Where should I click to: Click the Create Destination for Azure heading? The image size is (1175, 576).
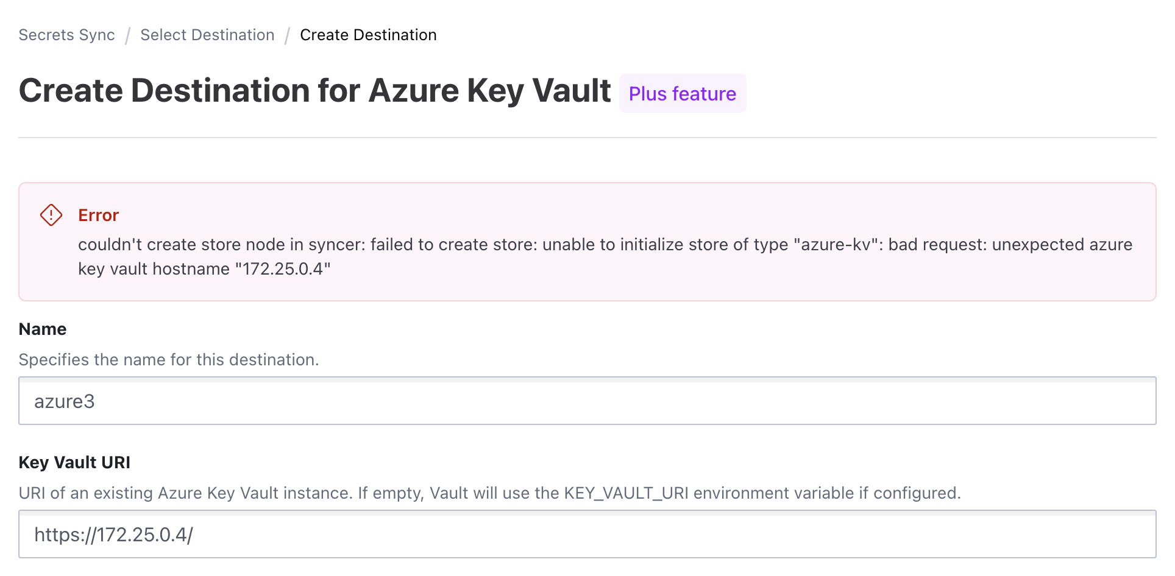(x=314, y=91)
